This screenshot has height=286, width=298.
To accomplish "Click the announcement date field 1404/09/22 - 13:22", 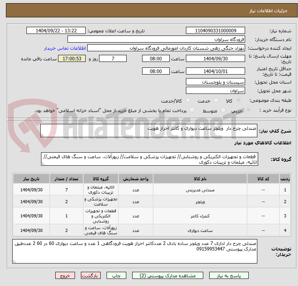I will pyautogui.click(x=56, y=31).
